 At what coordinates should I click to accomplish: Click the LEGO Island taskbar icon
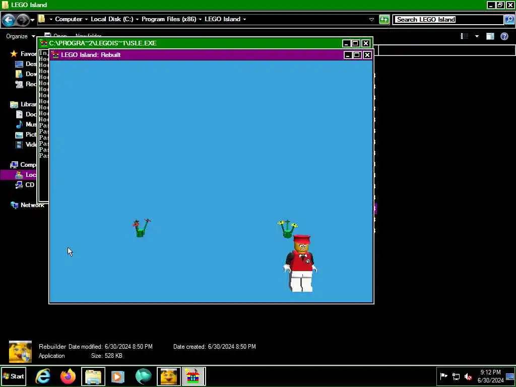pyautogui.click(x=193, y=376)
